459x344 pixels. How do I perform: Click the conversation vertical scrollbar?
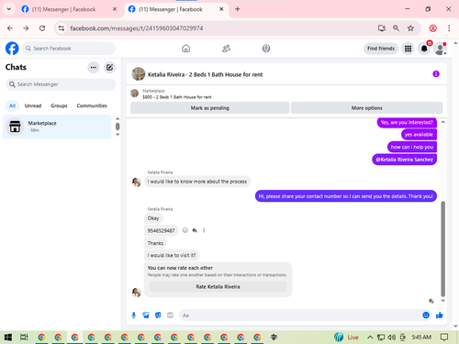442,249
